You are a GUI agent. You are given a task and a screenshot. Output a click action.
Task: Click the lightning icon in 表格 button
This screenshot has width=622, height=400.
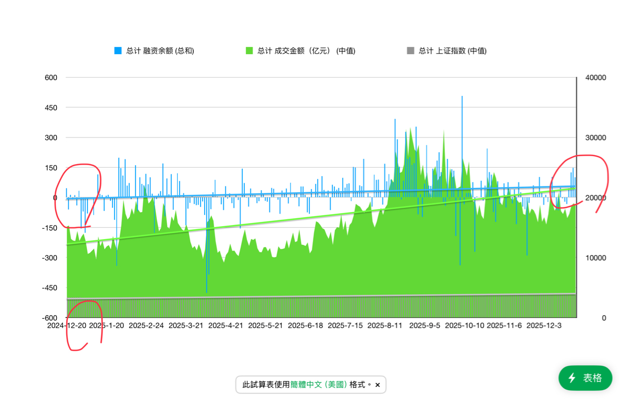(571, 378)
